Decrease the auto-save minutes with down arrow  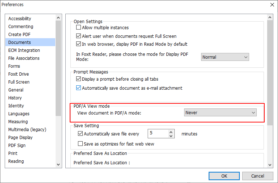point(171,136)
